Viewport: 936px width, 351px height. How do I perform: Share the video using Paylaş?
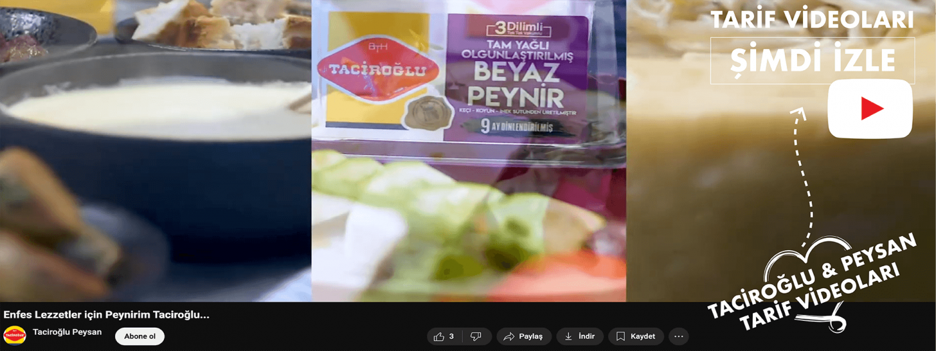tap(523, 336)
